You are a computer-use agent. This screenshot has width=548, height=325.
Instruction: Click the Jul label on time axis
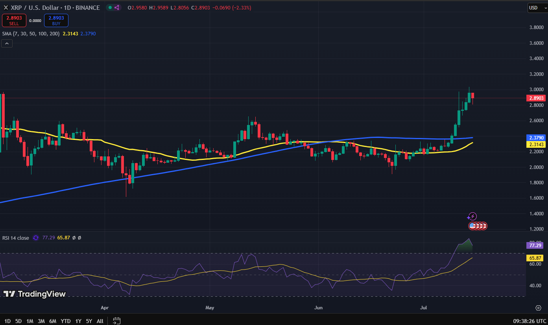click(423, 308)
